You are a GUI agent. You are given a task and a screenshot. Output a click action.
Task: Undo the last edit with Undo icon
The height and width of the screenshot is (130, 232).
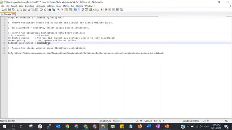pos(41,10)
